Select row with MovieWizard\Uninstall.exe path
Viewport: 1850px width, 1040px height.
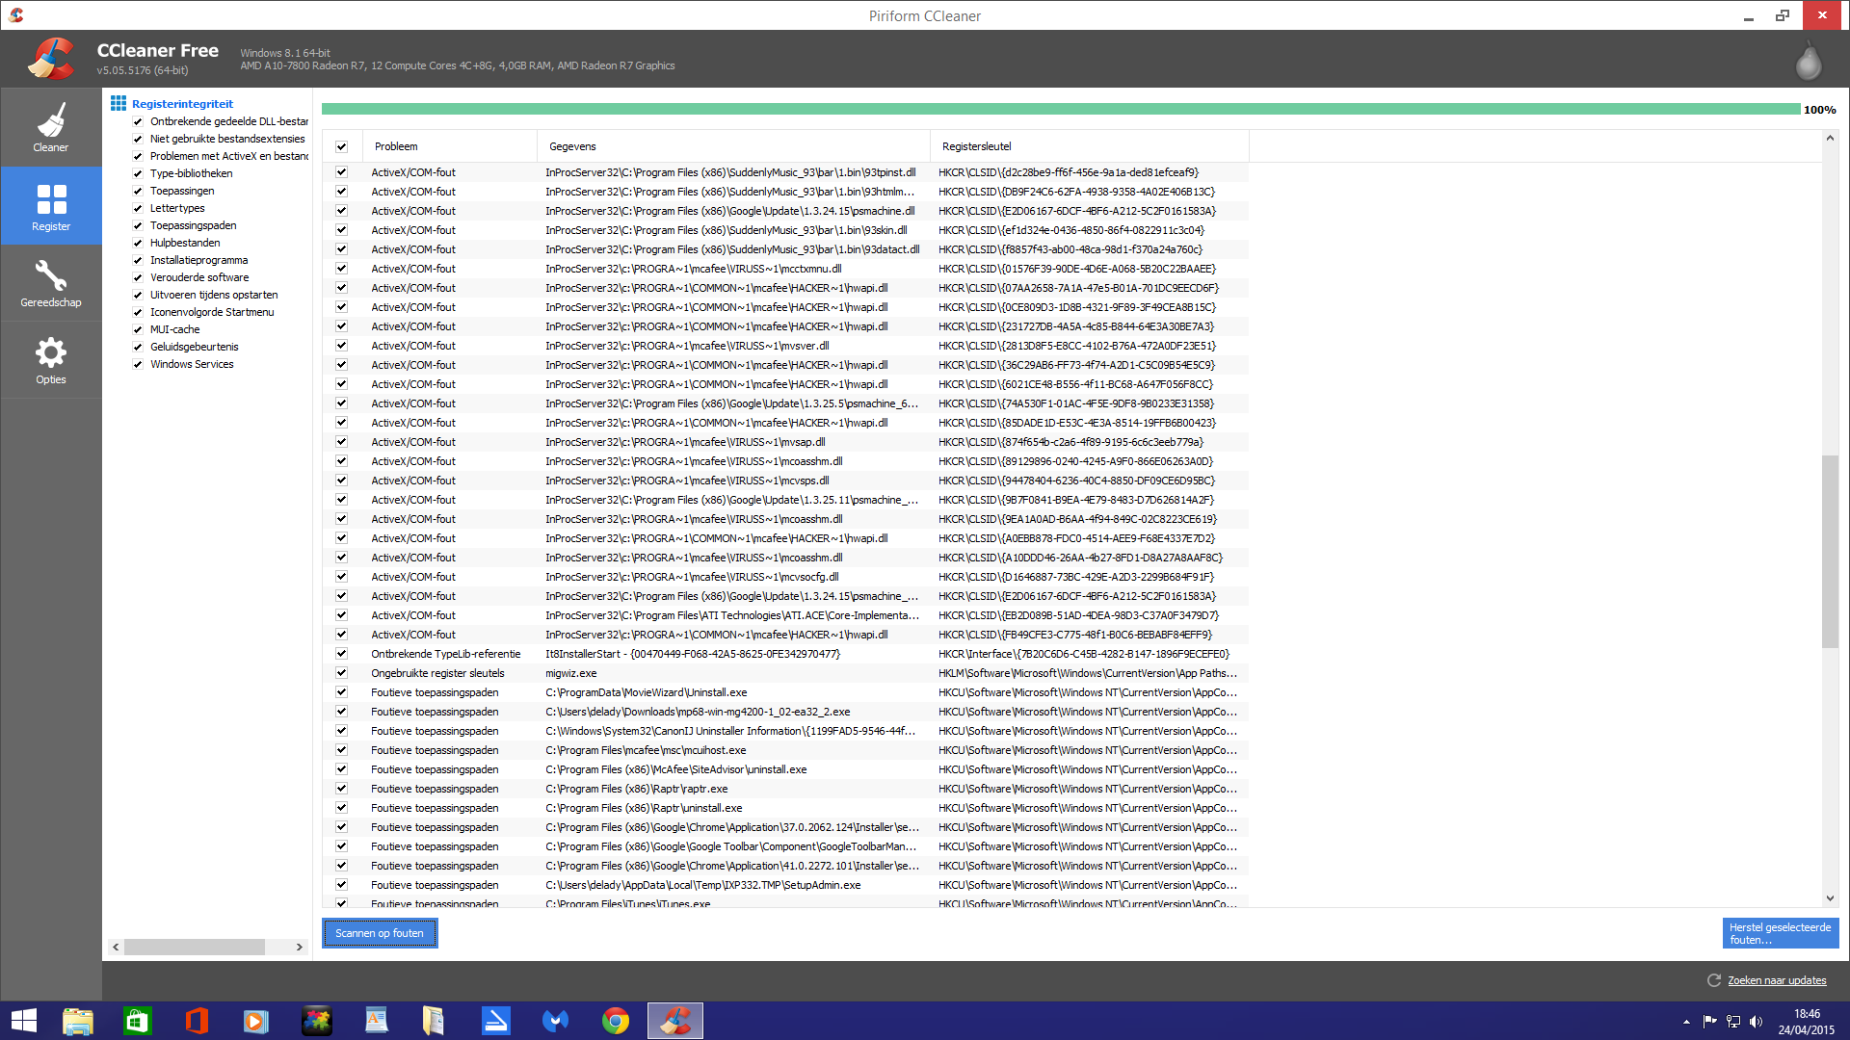(x=785, y=692)
